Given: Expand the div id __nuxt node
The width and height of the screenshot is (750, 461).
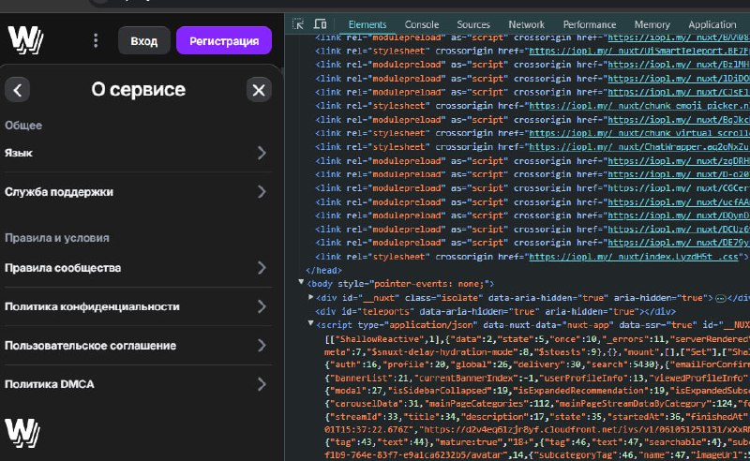Looking at the screenshot, I should point(311,297).
